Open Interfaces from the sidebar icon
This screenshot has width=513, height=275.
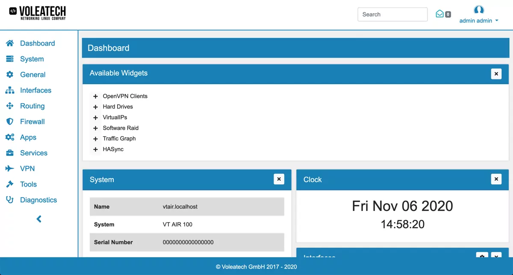click(10, 90)
